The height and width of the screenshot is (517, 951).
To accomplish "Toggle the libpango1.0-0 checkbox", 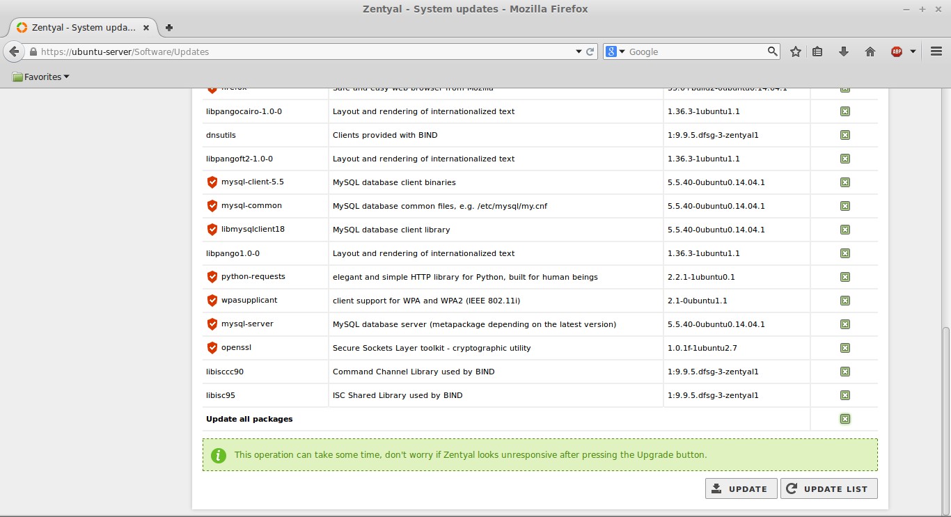I will click(844, 253).
